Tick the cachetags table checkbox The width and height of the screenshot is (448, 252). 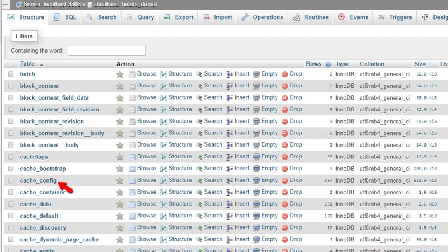11,157
